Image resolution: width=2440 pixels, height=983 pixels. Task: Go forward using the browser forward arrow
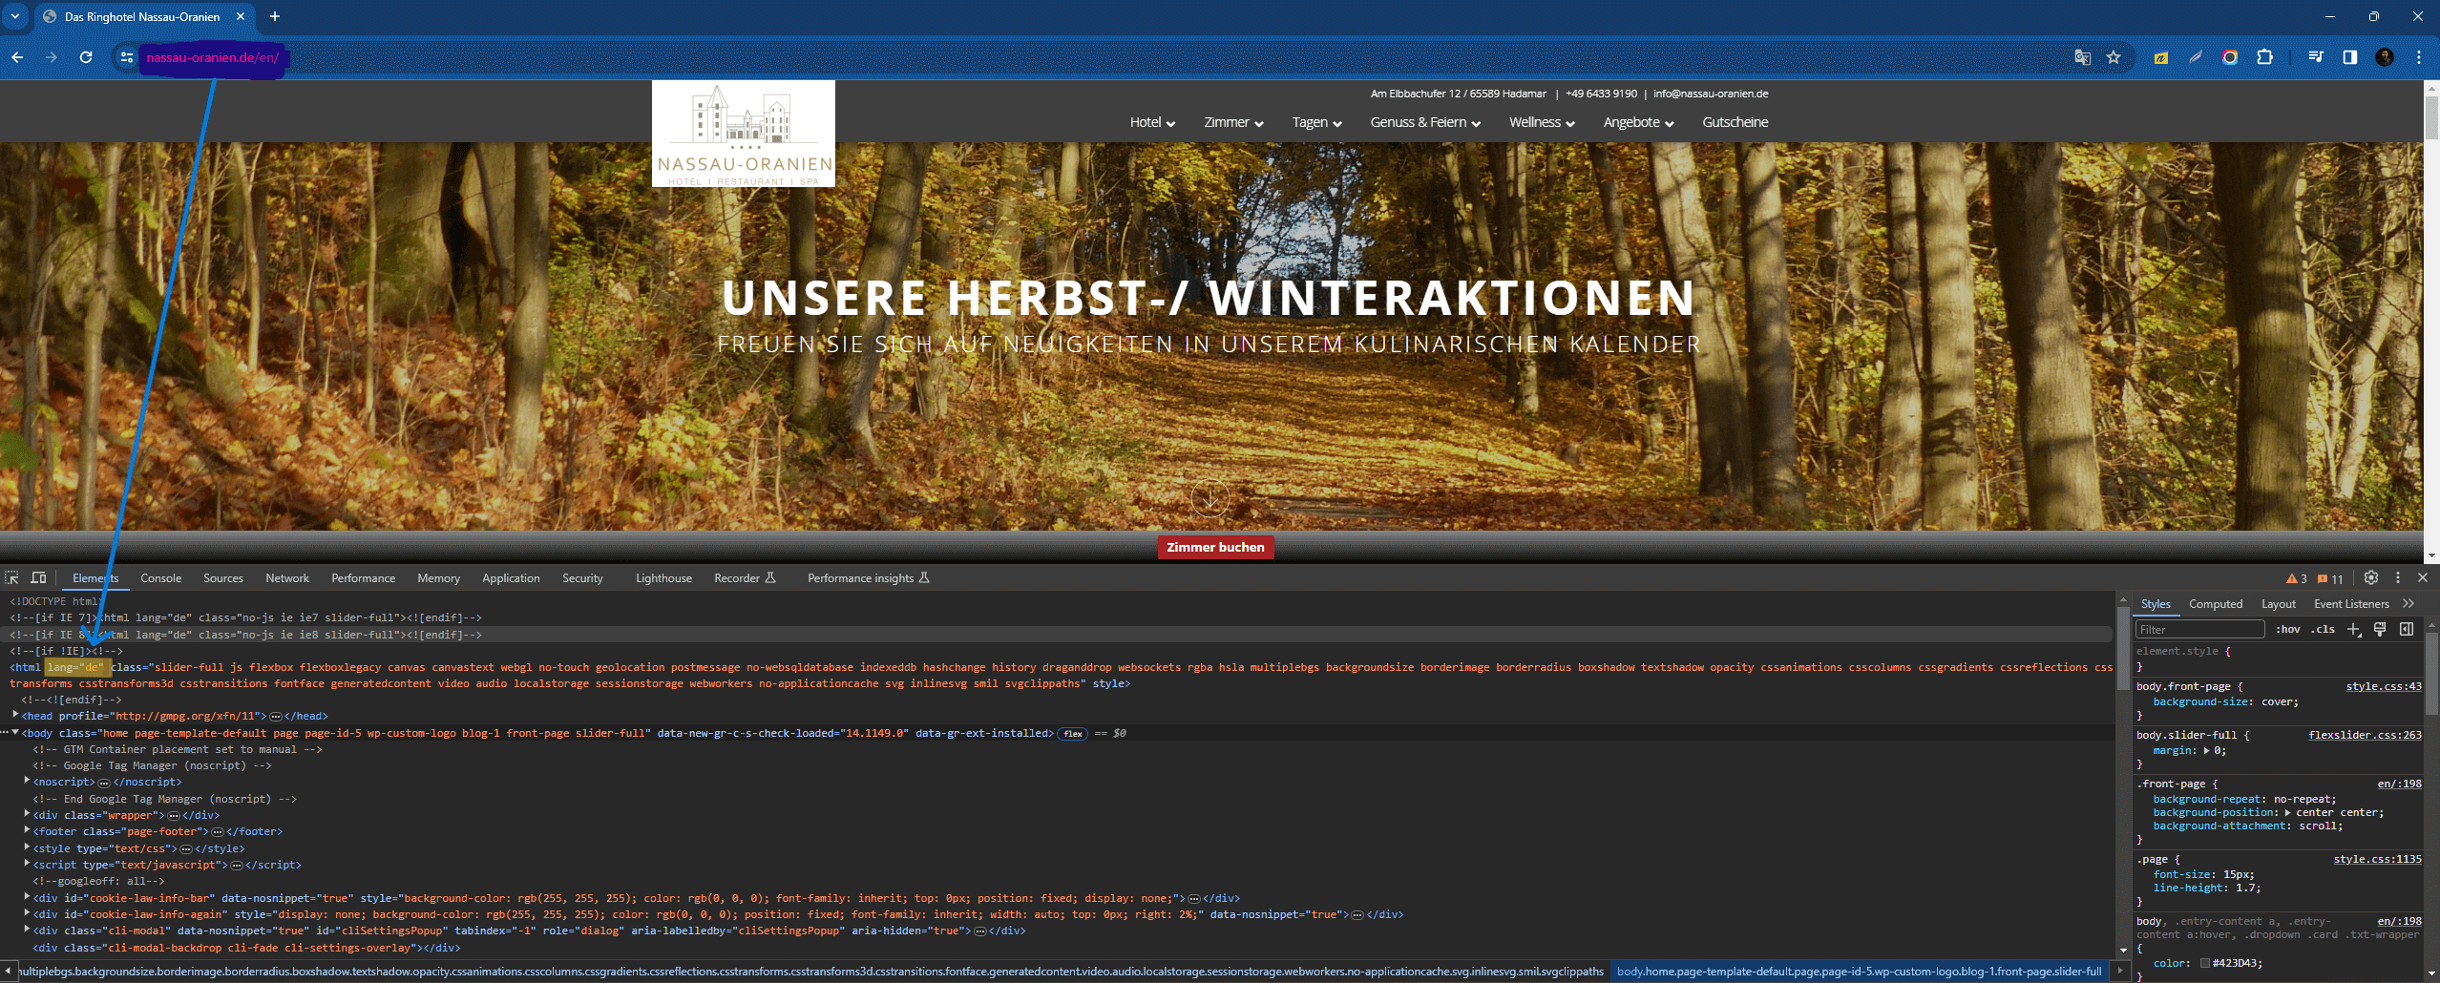(x=52, y=57)
